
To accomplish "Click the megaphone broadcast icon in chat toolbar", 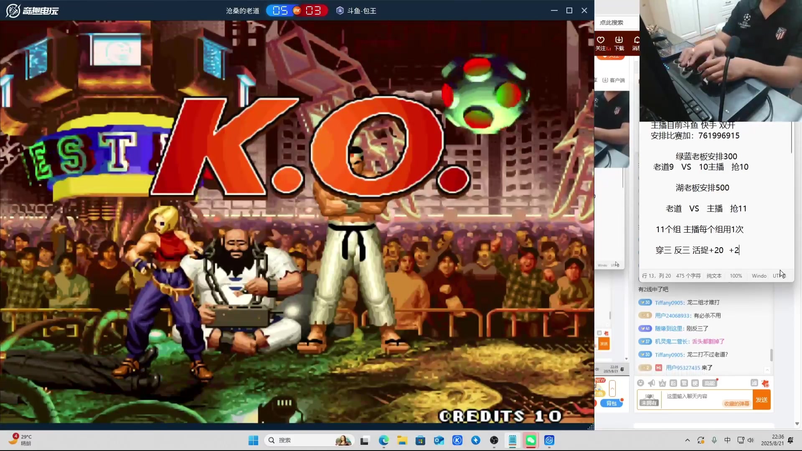I will point(651,383).
